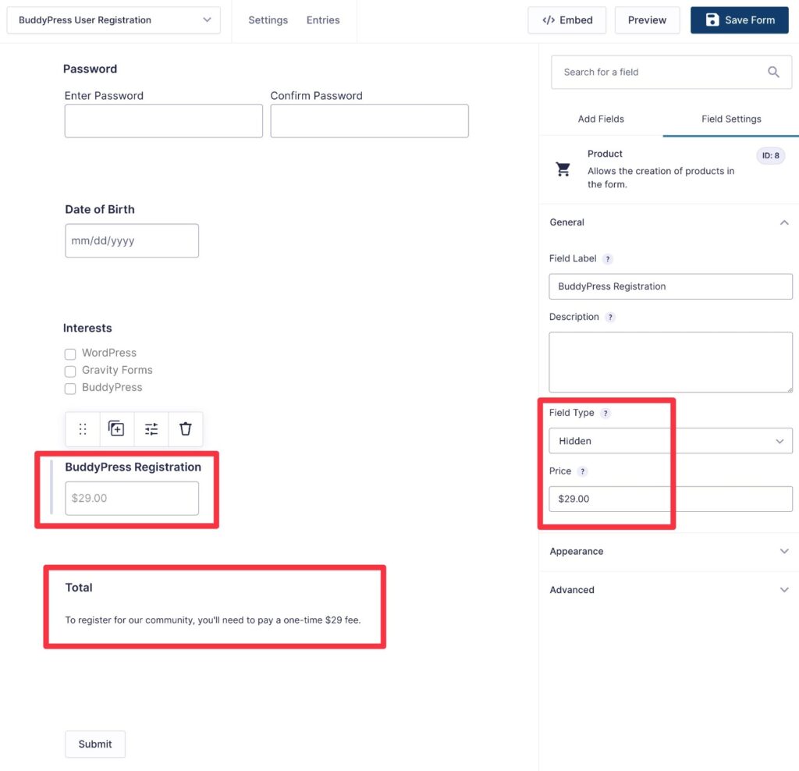Delete the Interests field using the trash icon
The height and width of the screenshot is (771, 799).
coord(185,428)
